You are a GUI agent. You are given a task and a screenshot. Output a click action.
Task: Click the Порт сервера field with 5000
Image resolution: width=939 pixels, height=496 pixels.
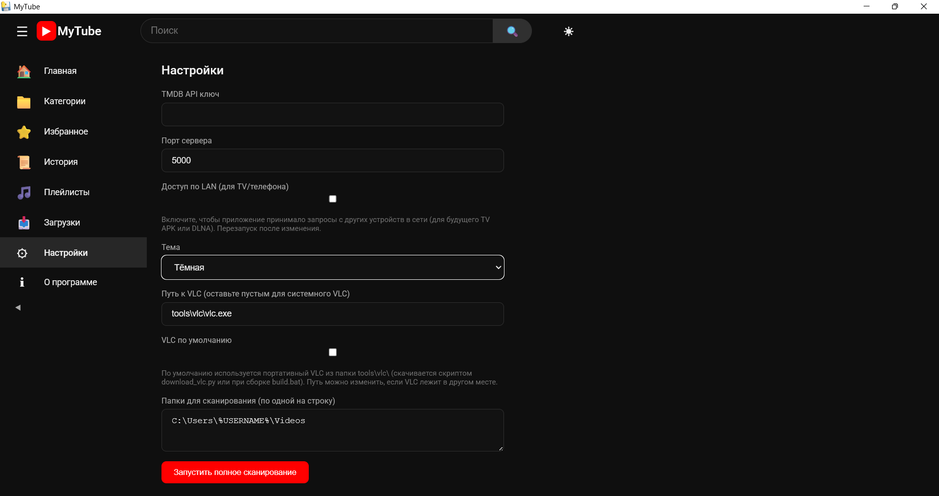click(x=333, y=160)
